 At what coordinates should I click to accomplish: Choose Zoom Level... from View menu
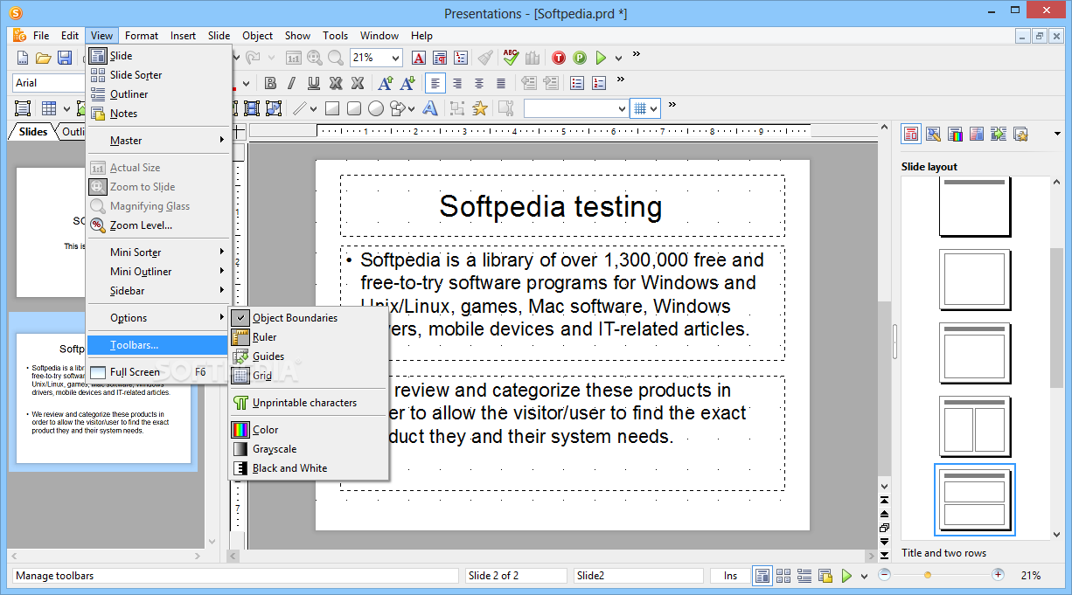click(158, 225)
